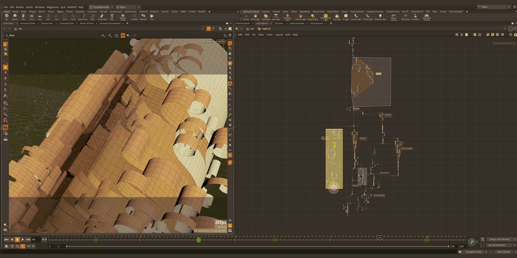Add a Point Light
This screenshot has width=517, height=258.
[255, 17]
